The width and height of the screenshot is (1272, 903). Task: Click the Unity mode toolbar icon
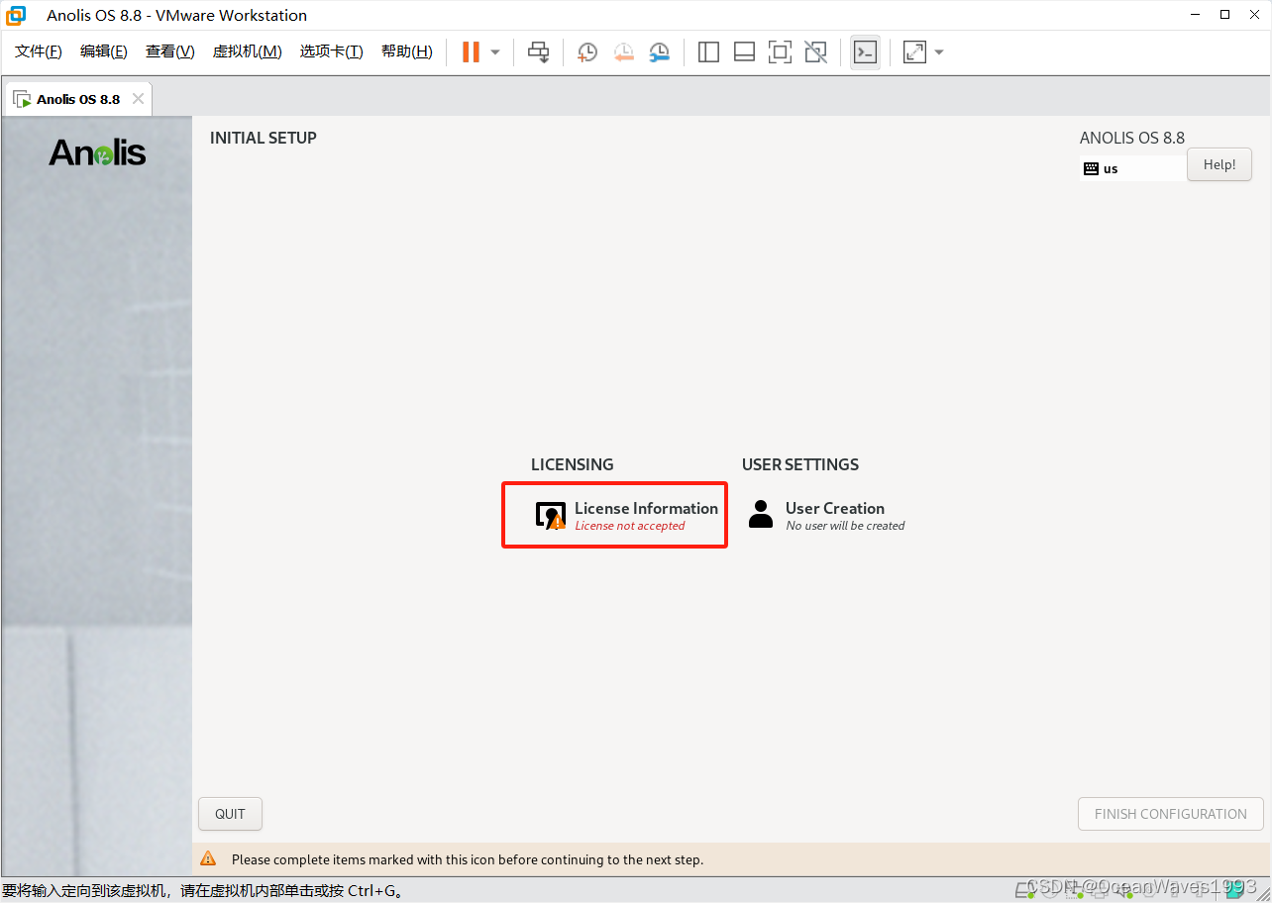[x=815, y=51]
